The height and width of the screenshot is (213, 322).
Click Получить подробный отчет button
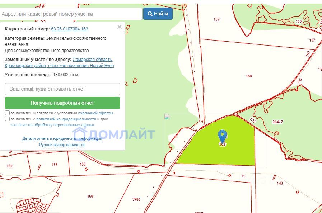[x=62, y=103]
